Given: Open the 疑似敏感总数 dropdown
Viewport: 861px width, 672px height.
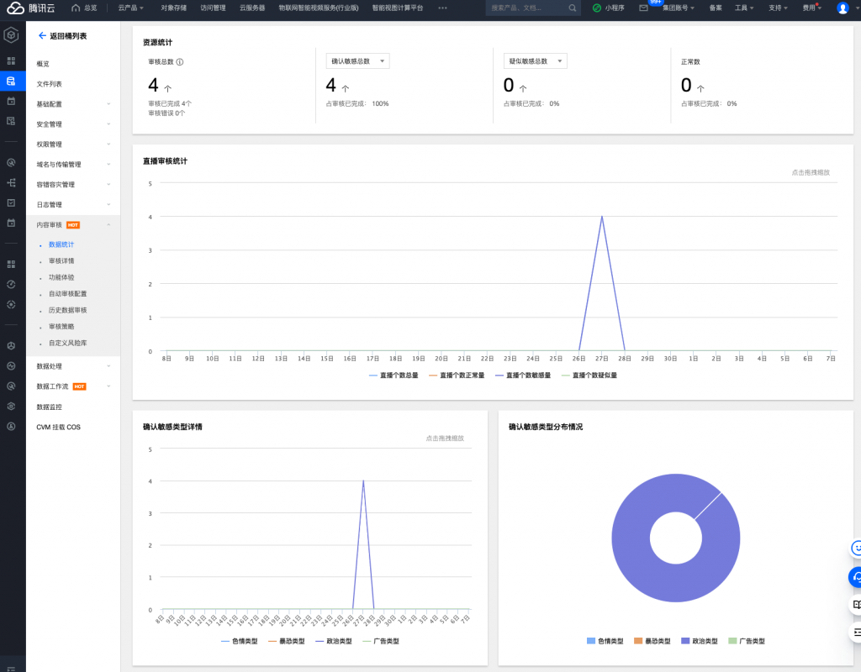Looking at the screenshot, I should [536, 60].
